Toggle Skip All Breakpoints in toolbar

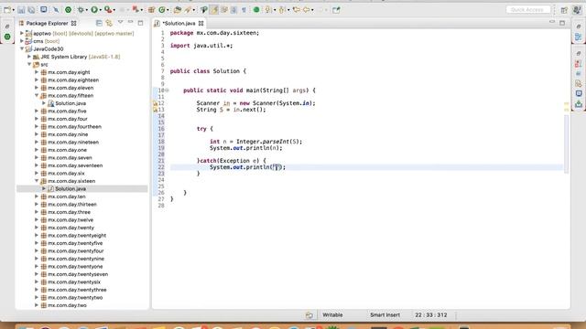click(x=56, y=10)
